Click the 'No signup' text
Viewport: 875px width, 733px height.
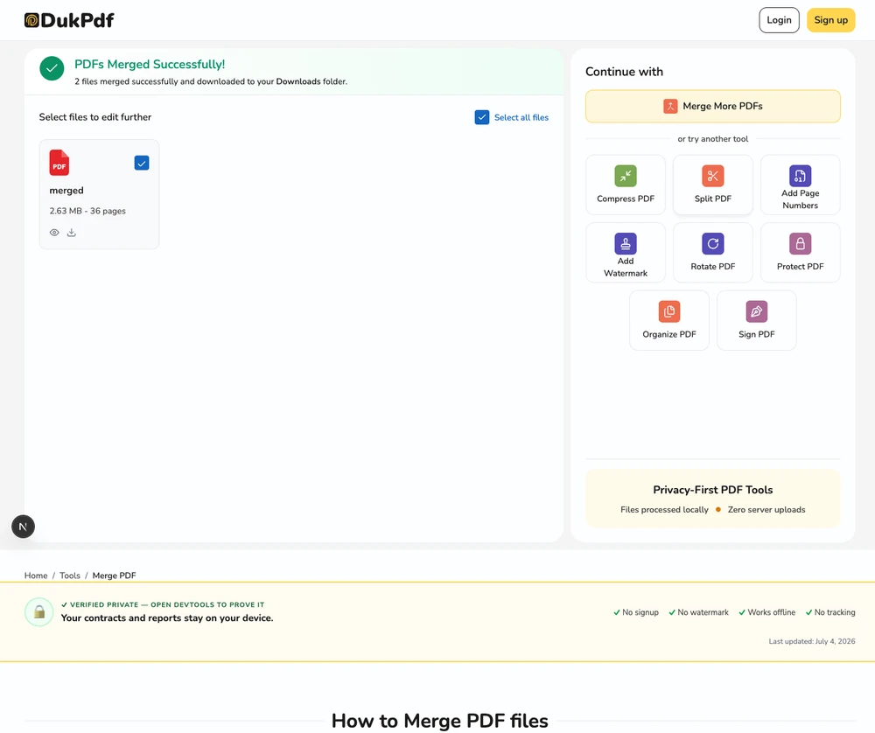tap(640, 612)
